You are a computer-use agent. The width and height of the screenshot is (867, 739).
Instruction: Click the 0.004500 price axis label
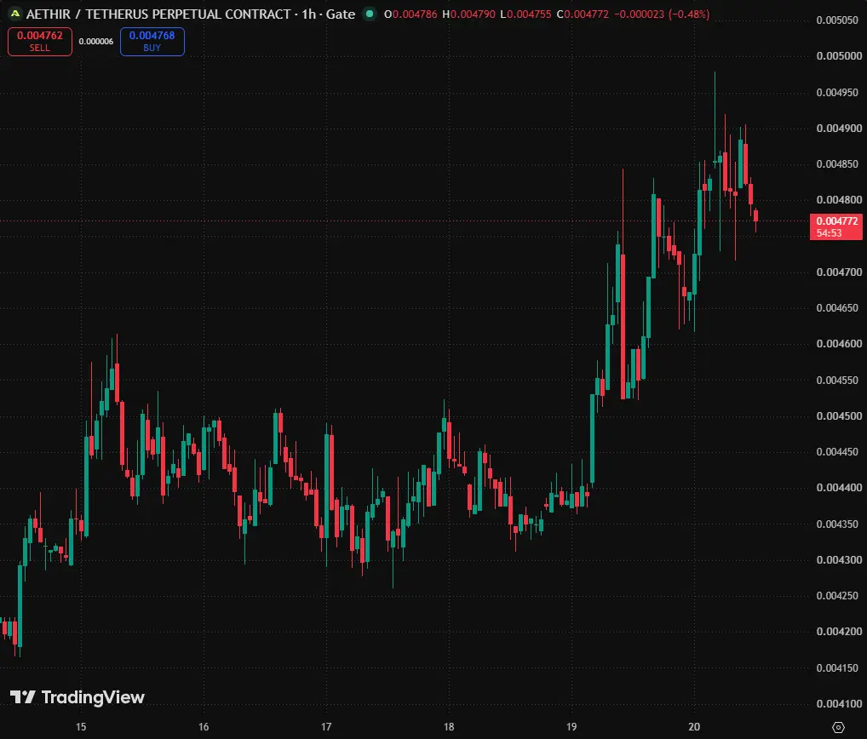point(839,415)
